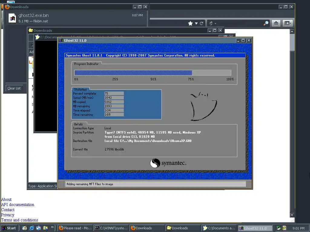Click the Time remaining value 1:09
This screenshot has width=310, height=232.
point(114,114)
